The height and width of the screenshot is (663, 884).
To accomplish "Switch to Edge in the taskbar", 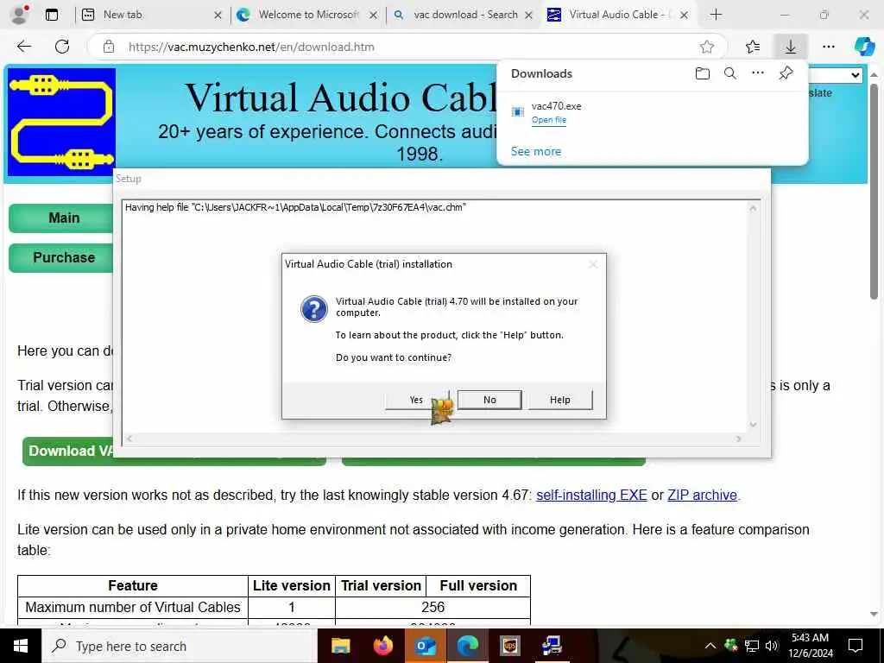I will 467,646.
